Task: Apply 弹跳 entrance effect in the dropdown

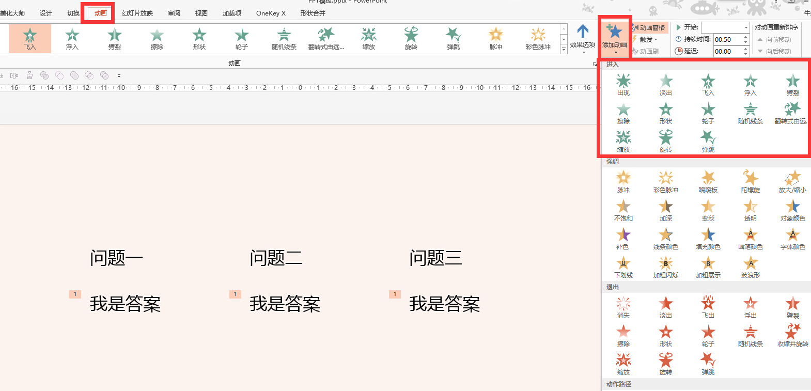Action: point(708,142)
